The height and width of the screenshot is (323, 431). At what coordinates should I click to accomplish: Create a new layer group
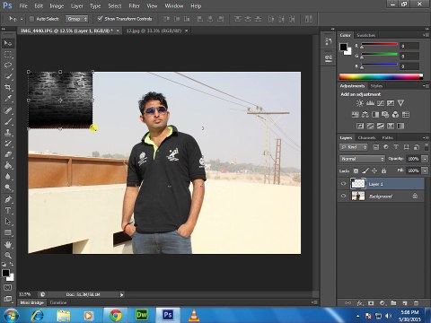[393, 303]
